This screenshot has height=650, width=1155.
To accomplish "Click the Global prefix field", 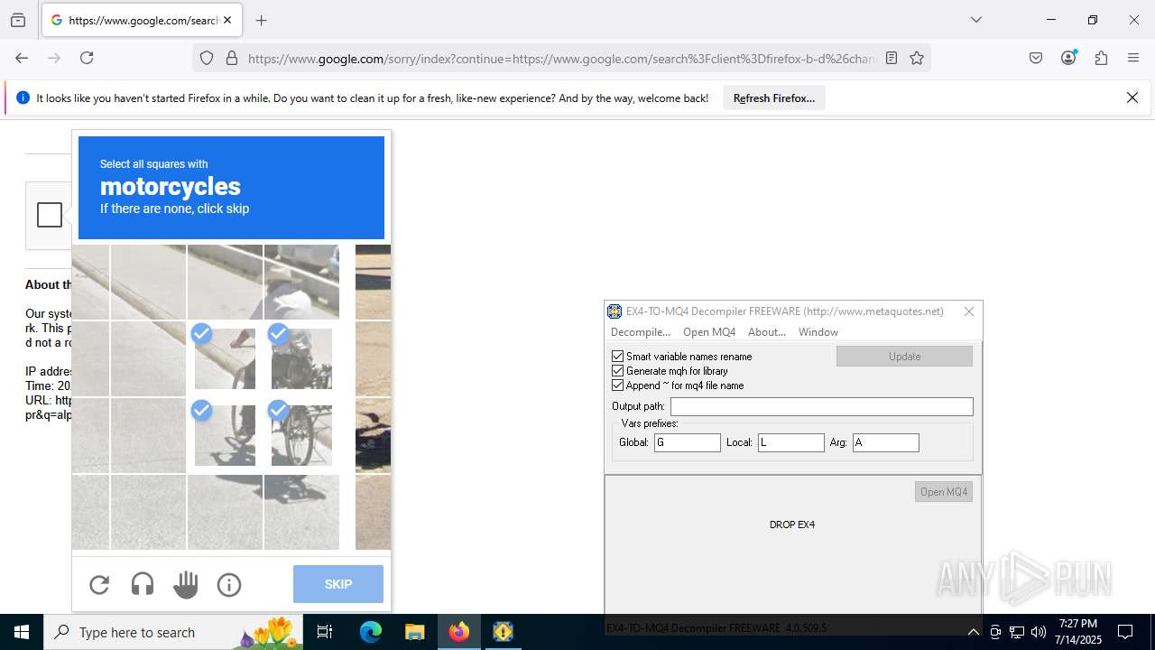I will 688,442.
